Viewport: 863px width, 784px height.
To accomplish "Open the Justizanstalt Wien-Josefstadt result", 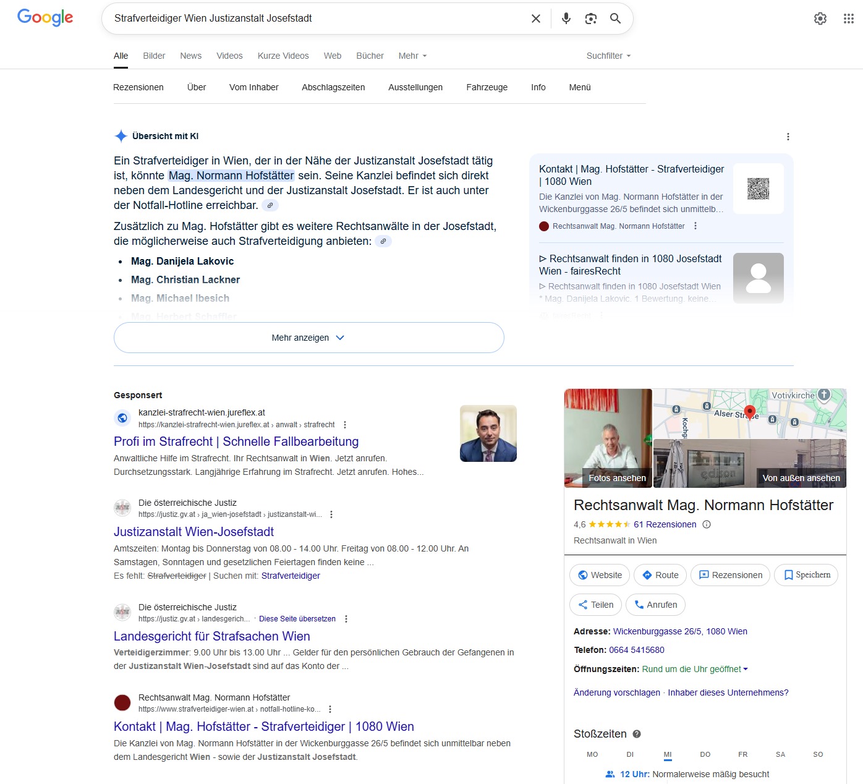I will [x=193, y=532].
